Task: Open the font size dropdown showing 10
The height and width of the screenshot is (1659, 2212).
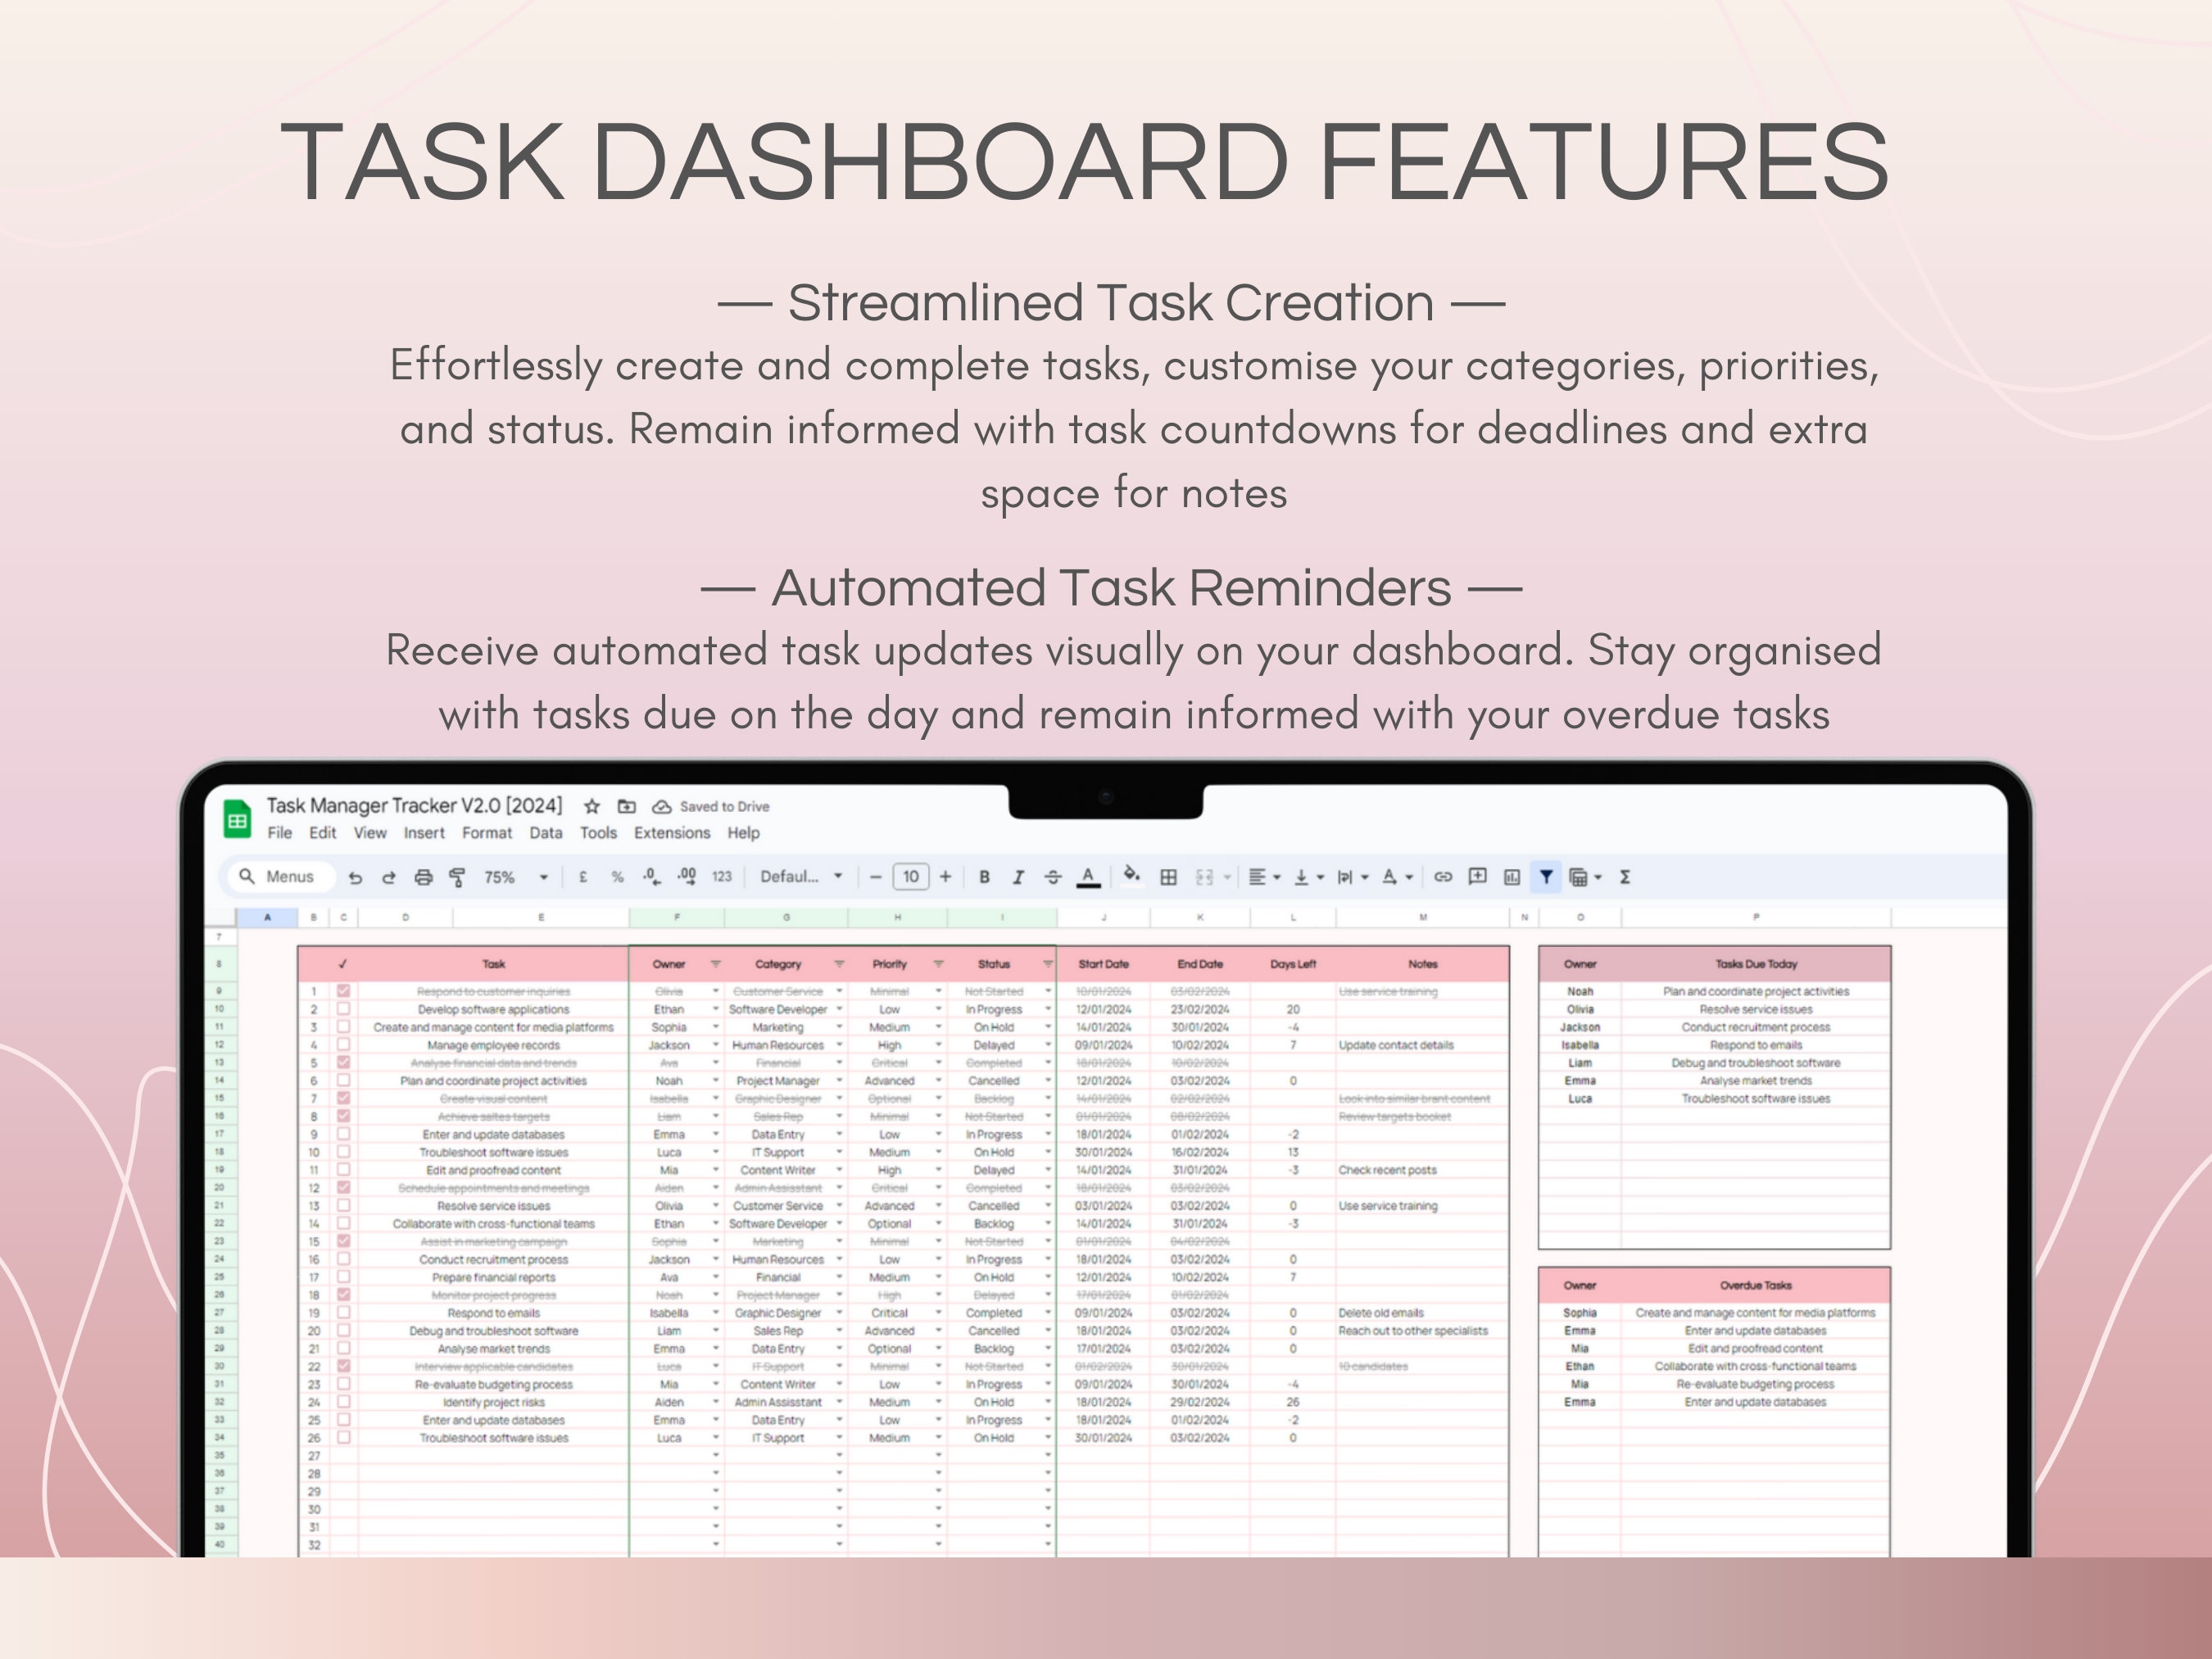Action: (x=910, y=877)
